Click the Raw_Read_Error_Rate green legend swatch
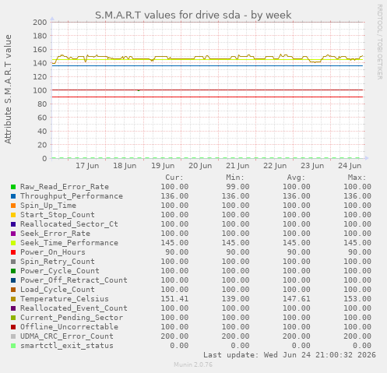The image size is (387, 373). tap(13, 187)
